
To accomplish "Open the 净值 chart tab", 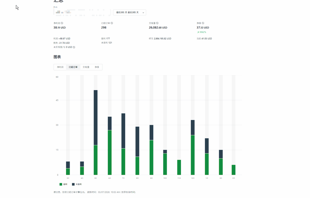I will (97, 67).
